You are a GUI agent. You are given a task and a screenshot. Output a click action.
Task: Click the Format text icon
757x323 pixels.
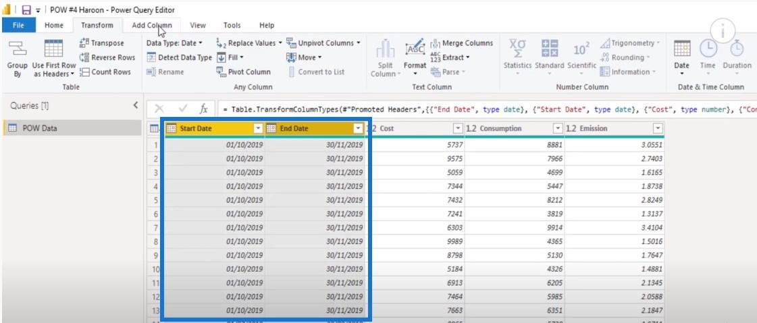[x=415, y=48]
